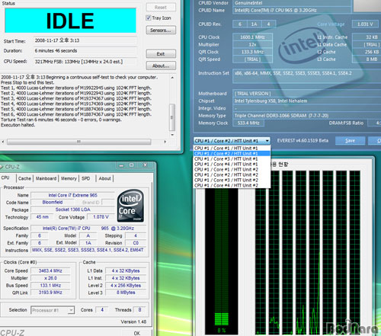Click the CPU-Z title bar icon
381x336 pixels.
[1, 167]
